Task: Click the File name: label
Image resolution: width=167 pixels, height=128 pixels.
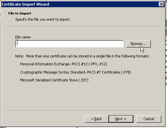Action: pyautogui.click(x=23, y=37)
